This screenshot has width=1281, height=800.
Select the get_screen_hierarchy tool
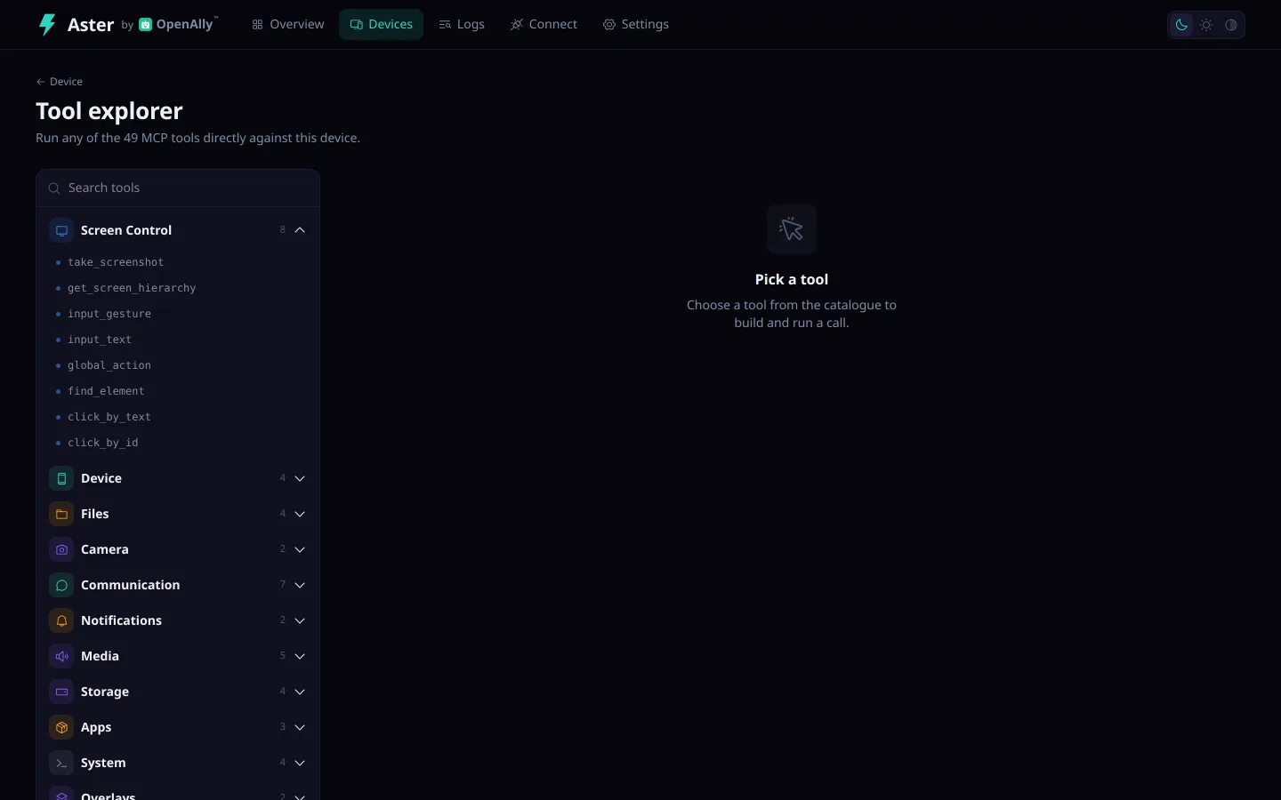[178, 288]
